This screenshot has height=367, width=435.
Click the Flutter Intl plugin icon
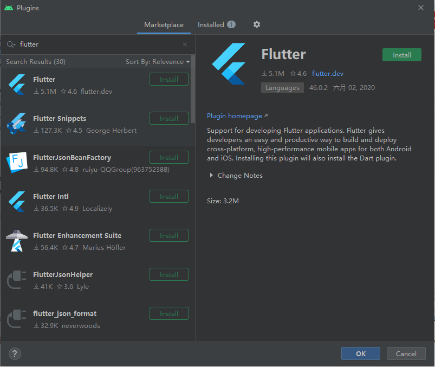(x=17, y=202)
